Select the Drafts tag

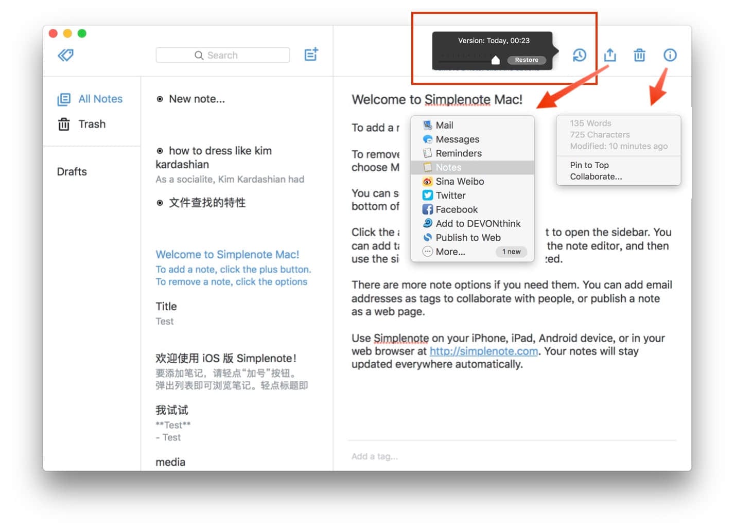pos(72,171)
